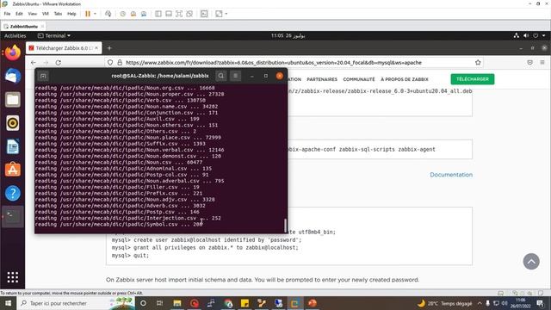Open the VMware Edit menu
The image size is (551, 310).
[x=19, y=14]
